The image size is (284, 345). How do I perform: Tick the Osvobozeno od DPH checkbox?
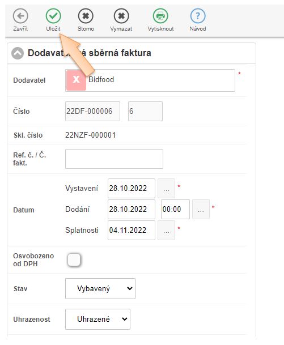pyautogui.click(x=74, y=260)
